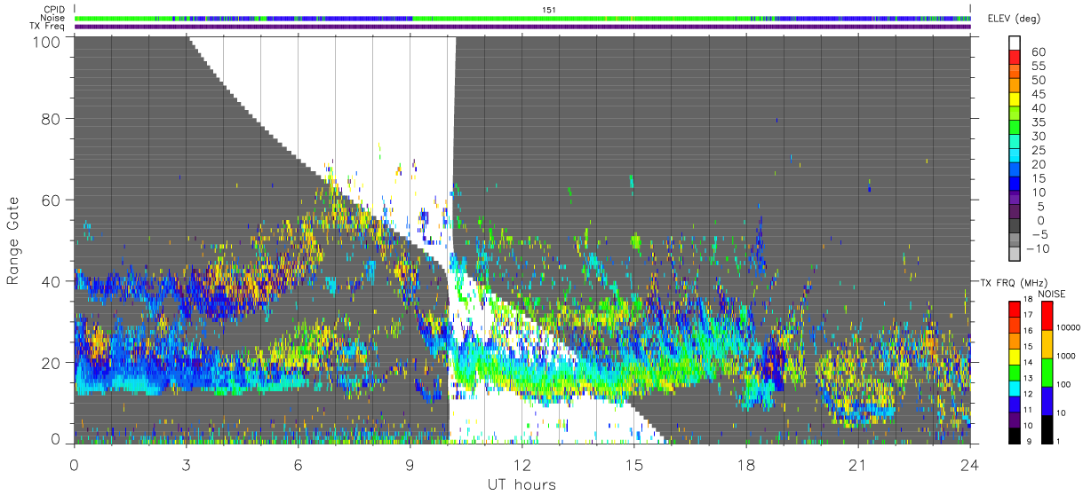Image resolution: width=1091 pixels, height=503 pixels.
Task: Click ELEV colorbar label 60
Action: coord(1037,51)
